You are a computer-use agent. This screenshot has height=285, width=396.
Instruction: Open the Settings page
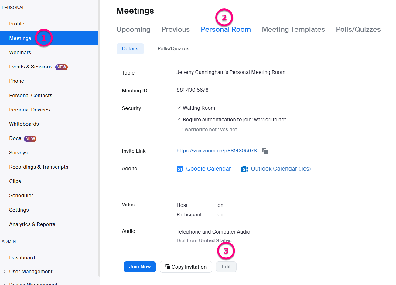coord(19,210)
